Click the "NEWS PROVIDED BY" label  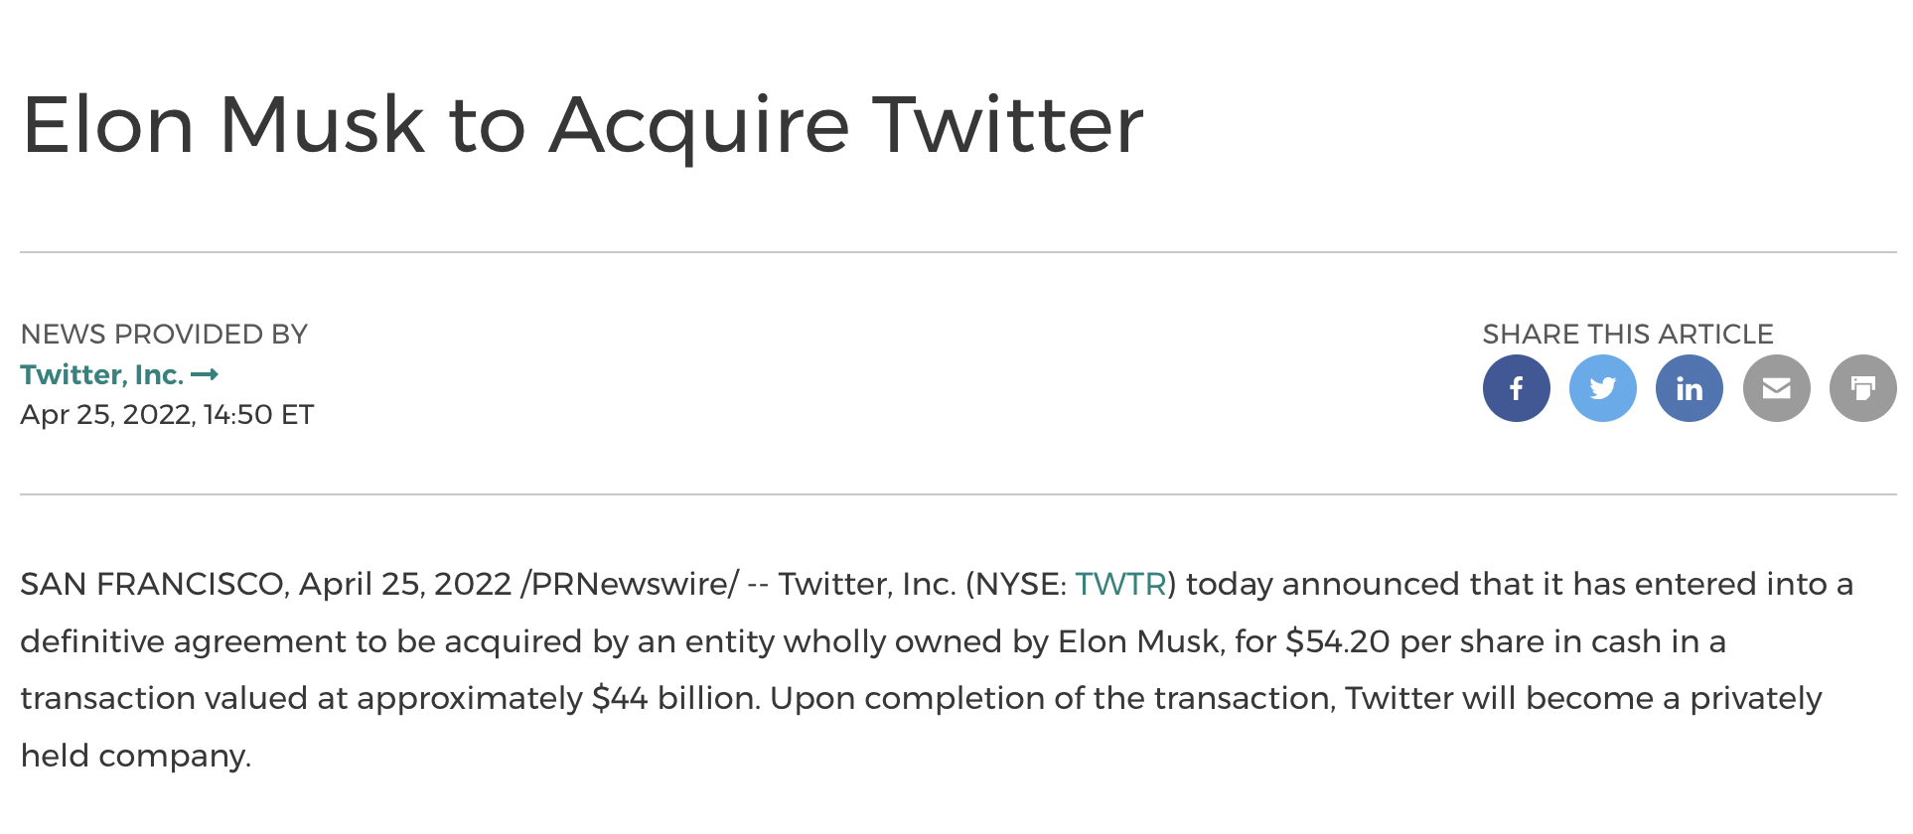tap(164, 335)
